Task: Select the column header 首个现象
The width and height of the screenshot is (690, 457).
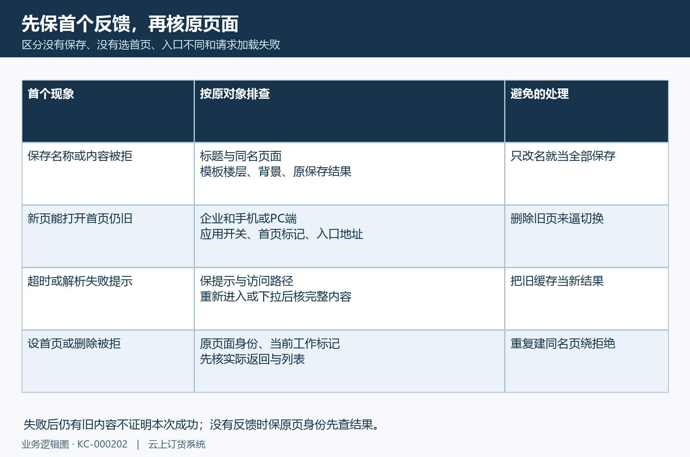Action: pos(108,111)
